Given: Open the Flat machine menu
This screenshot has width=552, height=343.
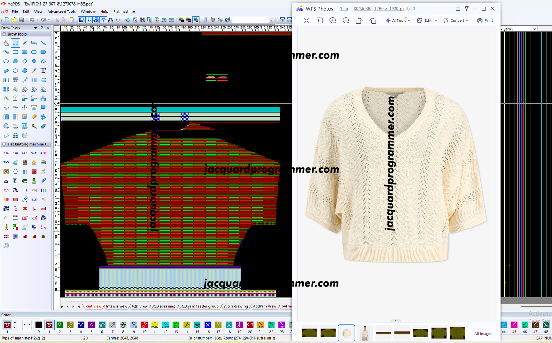Looking at the screenshot, I should [124, 12].
